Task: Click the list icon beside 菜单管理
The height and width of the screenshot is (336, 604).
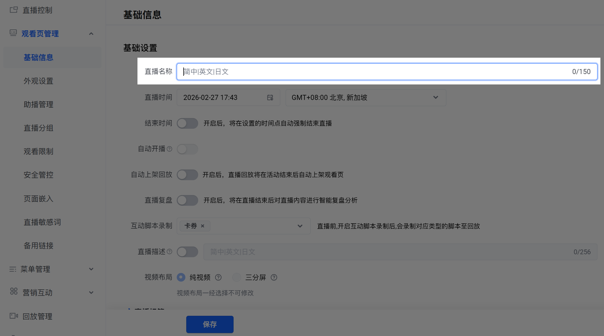Action: [x=13, y=269]
